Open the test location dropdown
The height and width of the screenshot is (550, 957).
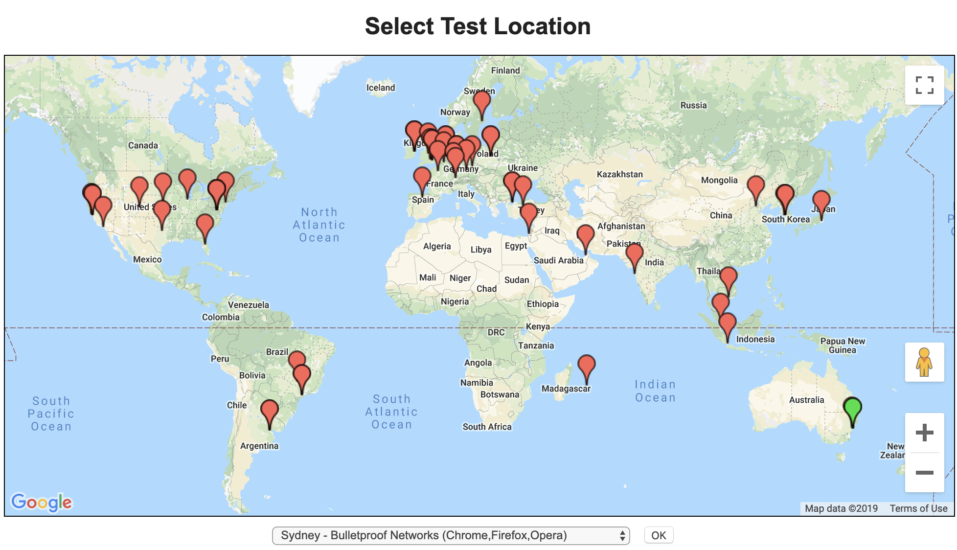(x=450, y=535)
